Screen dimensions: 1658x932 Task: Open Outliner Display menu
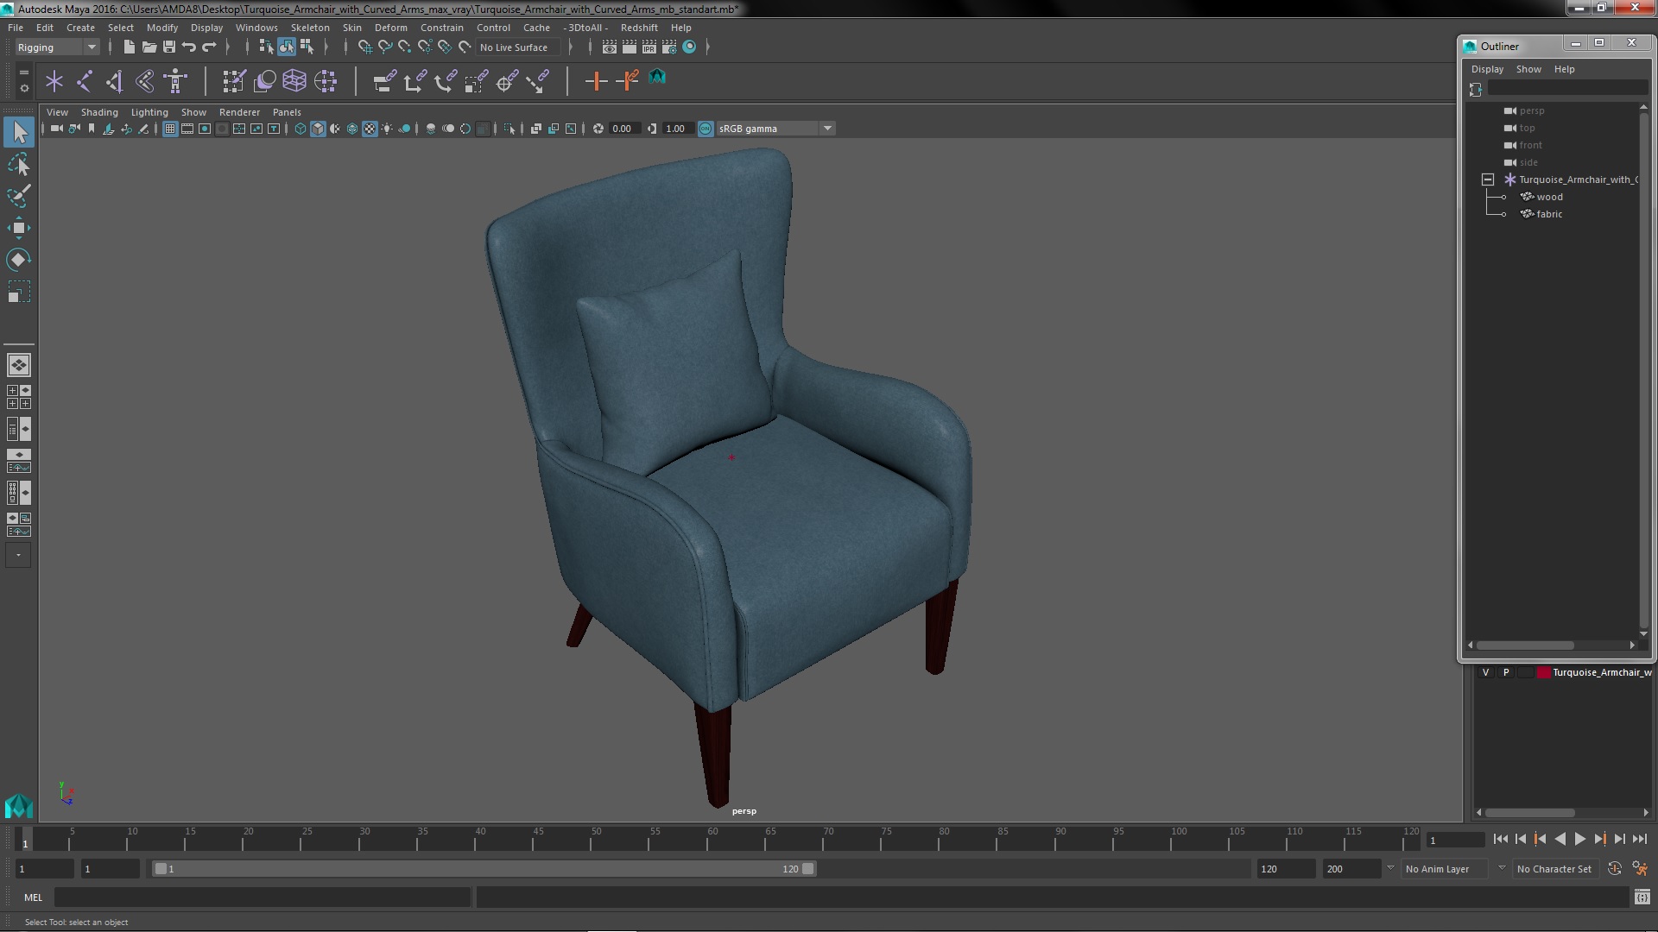[x=1487, y=69]
